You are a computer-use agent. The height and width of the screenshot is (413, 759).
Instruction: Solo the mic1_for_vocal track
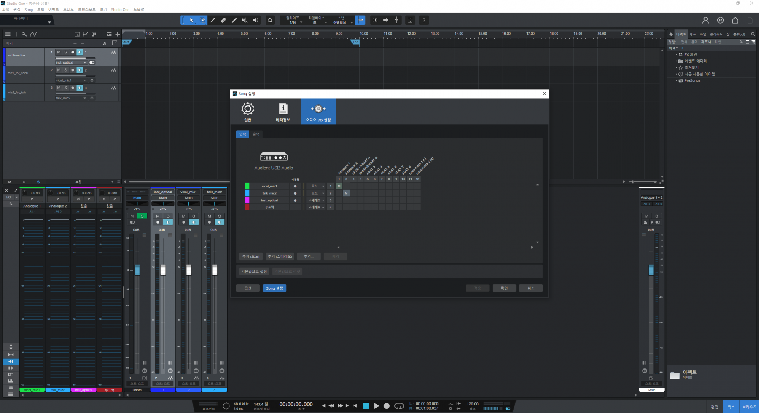[65, 70]
